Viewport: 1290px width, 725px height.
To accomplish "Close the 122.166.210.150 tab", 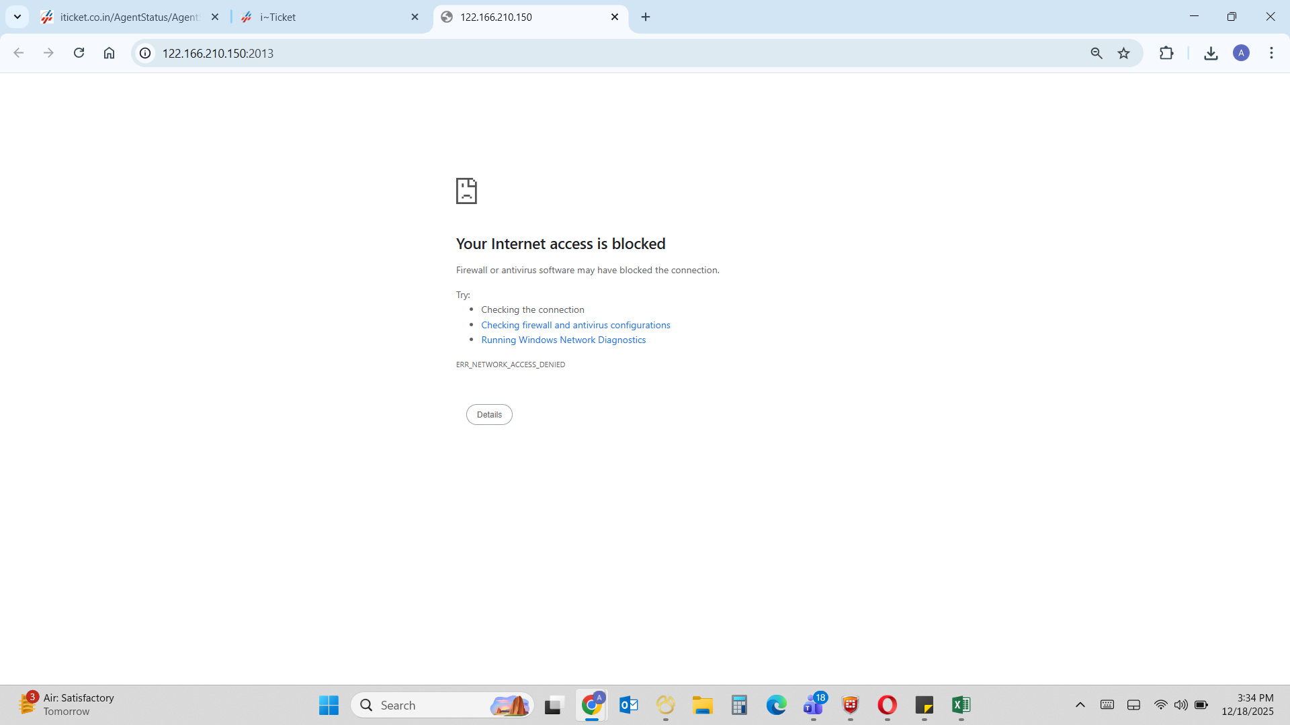I will [614, 17].
